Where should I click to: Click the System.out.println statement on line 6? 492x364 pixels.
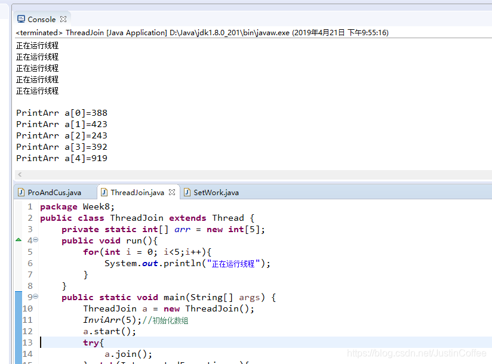[x=187, y=263]
